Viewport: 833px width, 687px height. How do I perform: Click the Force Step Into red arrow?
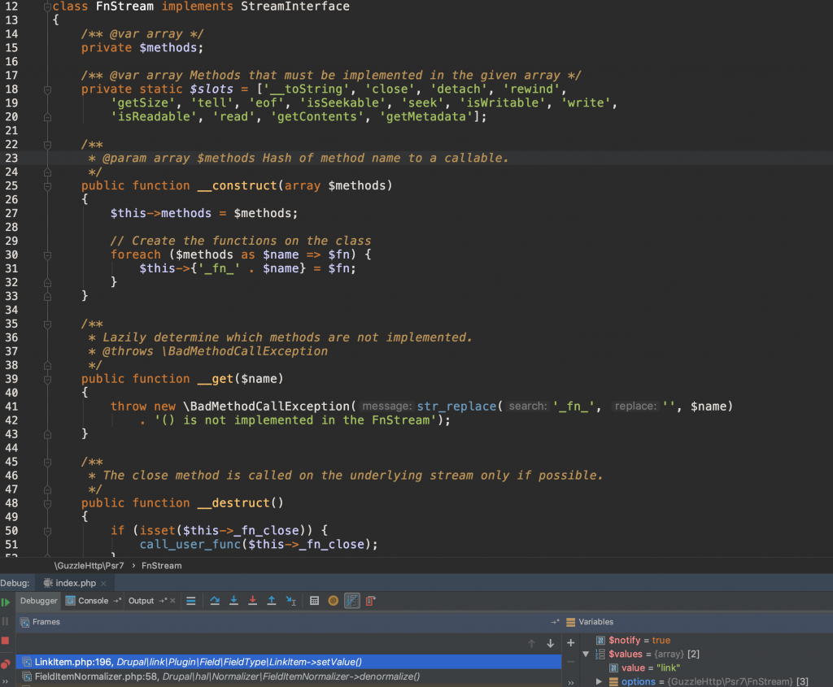point(253,601)
